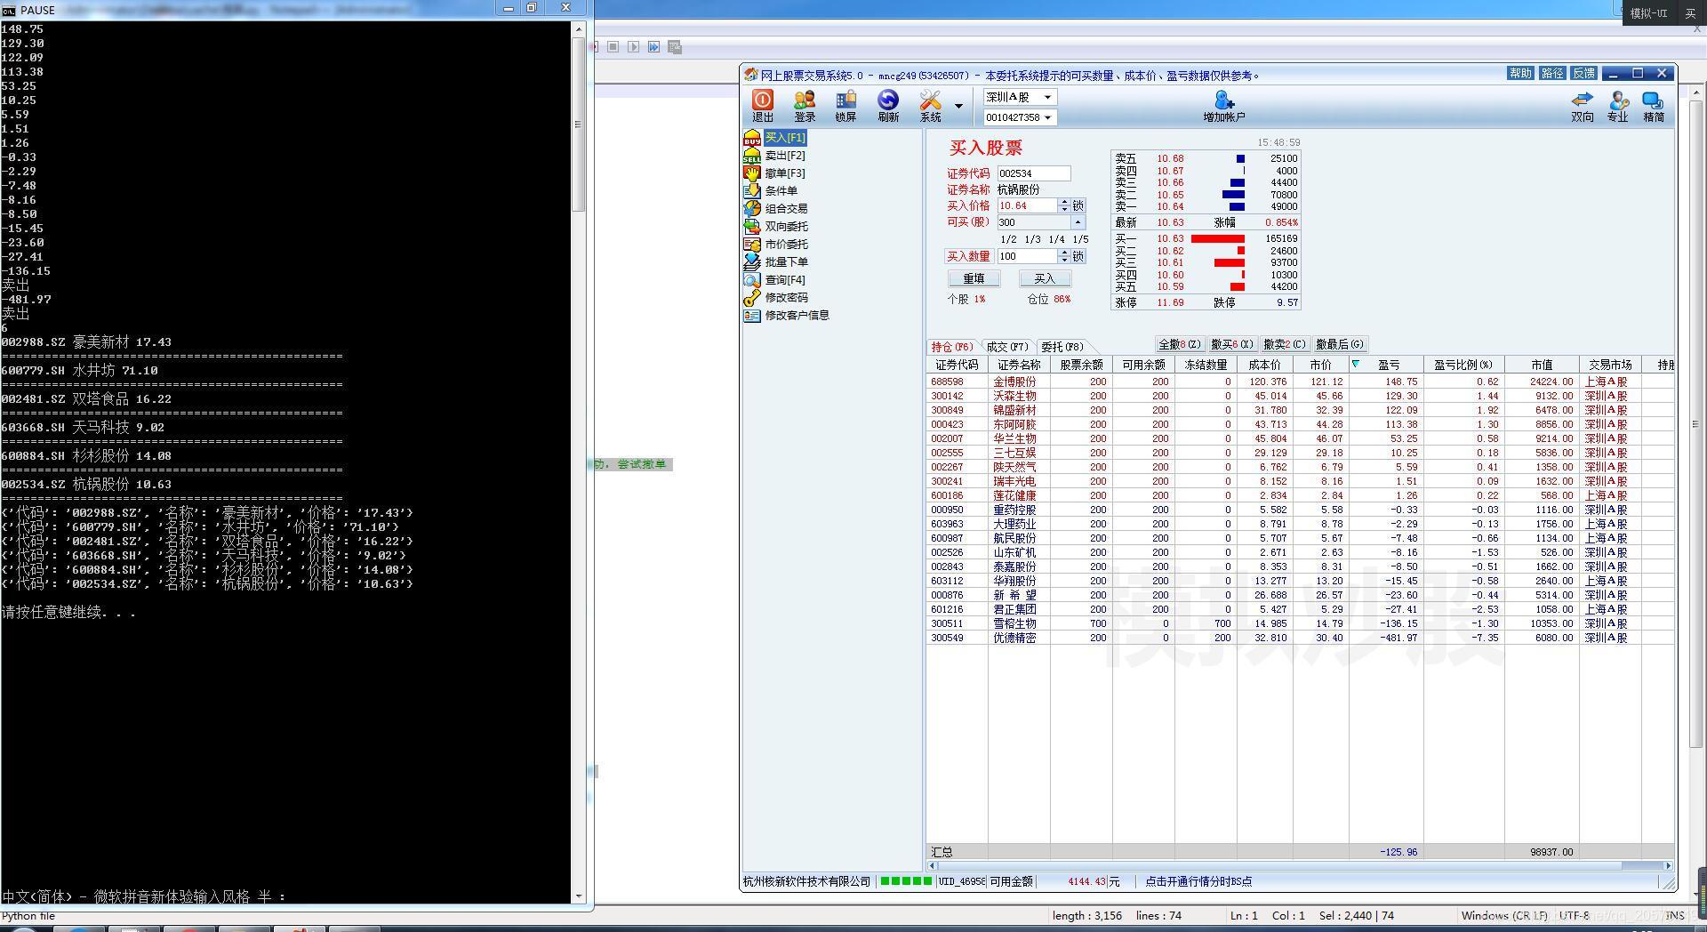Switch to the 委托(F8) tab
Screen dimensions: 1707x932
coord(1062,347)
